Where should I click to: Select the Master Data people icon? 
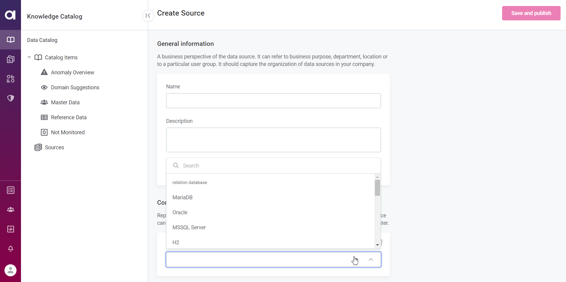[44, 102]
